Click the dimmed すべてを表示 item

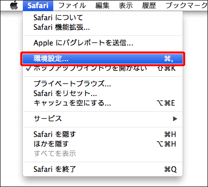point(102,154)
